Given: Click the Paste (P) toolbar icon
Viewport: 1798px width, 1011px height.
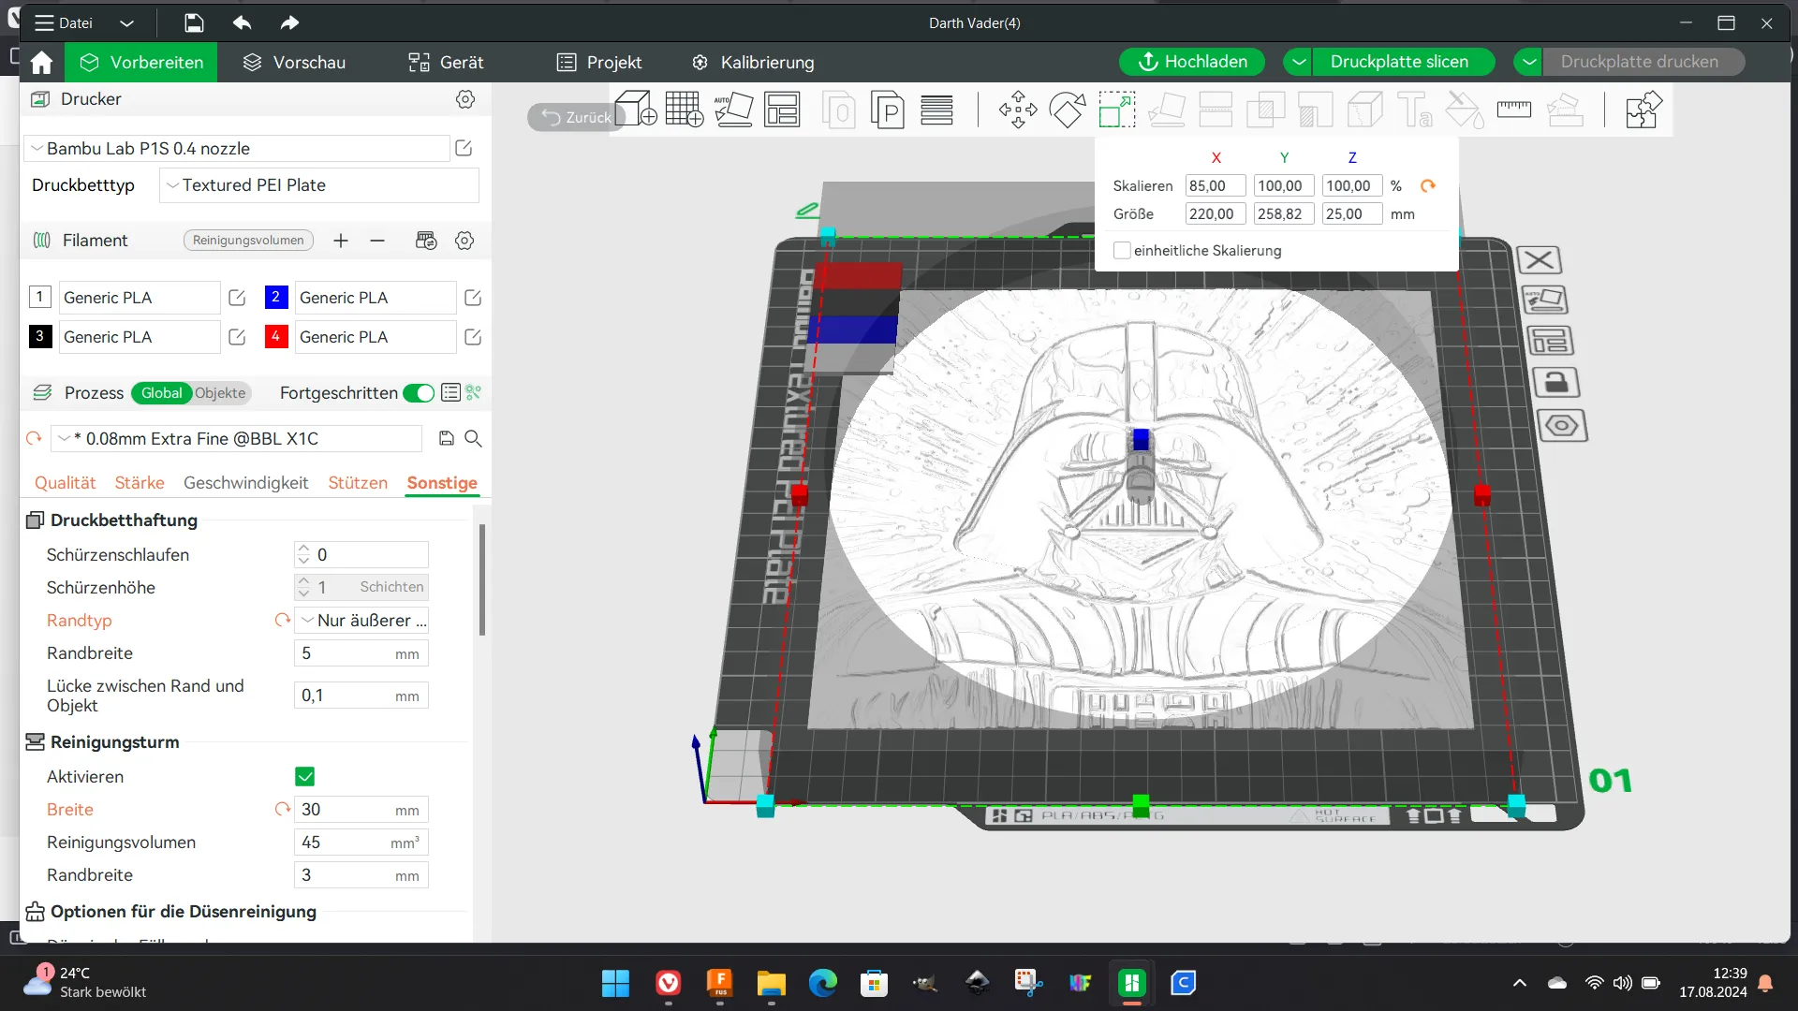Looking at the screenshot, I should click(x=887, y=110).
